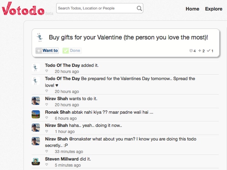Image resolution: width=227 pixels, height=170 pixels.
Task: Mark the todo as Done
Action: 72,51
